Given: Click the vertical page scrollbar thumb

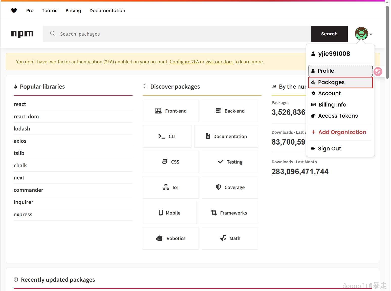Looking at the screenshot, I should click(x=387, y=40).
